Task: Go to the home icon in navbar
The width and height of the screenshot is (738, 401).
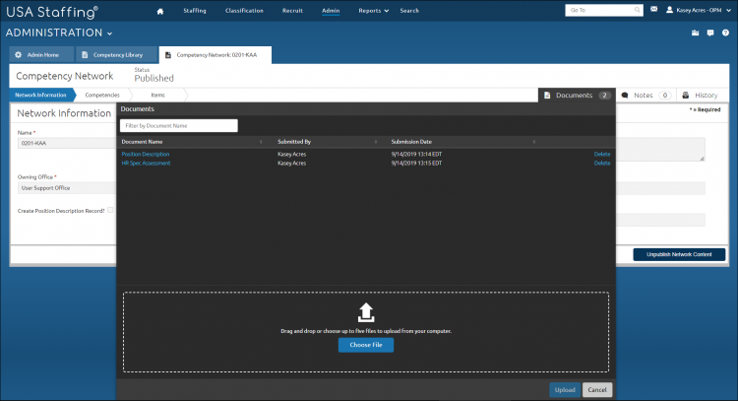Action: point(160,11)
